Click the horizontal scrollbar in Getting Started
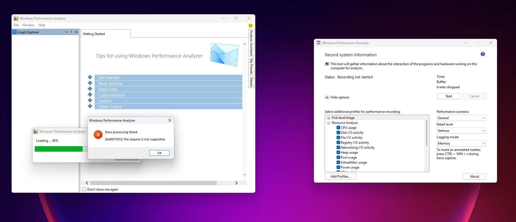The height and width of the screenshot is (222, 516). (153, 183)
